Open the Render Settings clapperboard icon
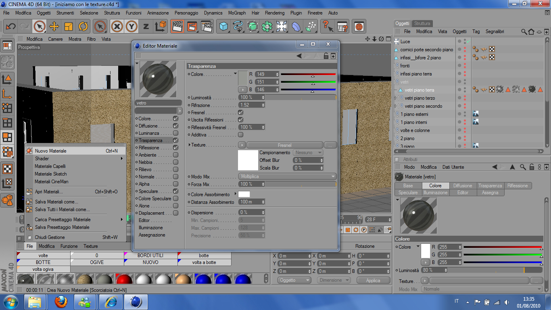Viewport: 551px width, 310px height. tap(207, 27)
